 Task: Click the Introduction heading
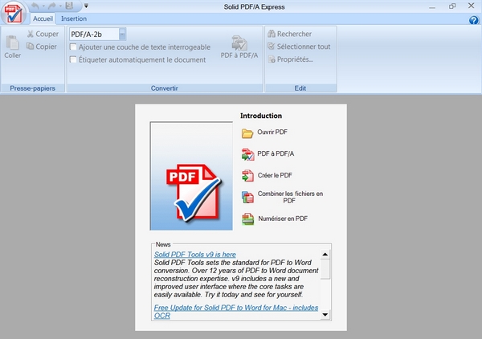point(261,116)
